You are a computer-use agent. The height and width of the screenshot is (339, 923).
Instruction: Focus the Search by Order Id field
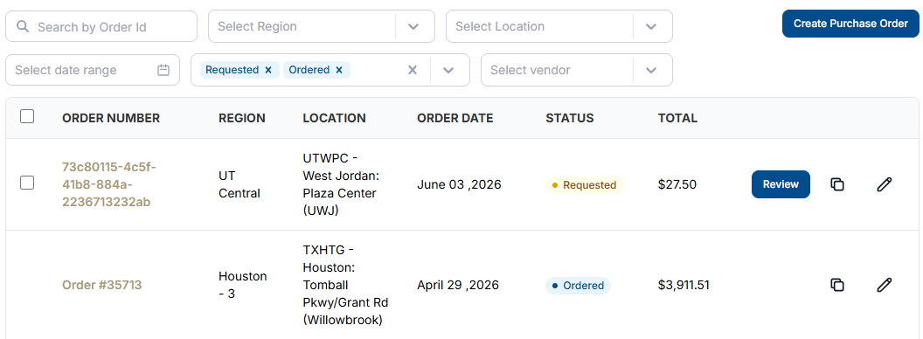(101, 26)
